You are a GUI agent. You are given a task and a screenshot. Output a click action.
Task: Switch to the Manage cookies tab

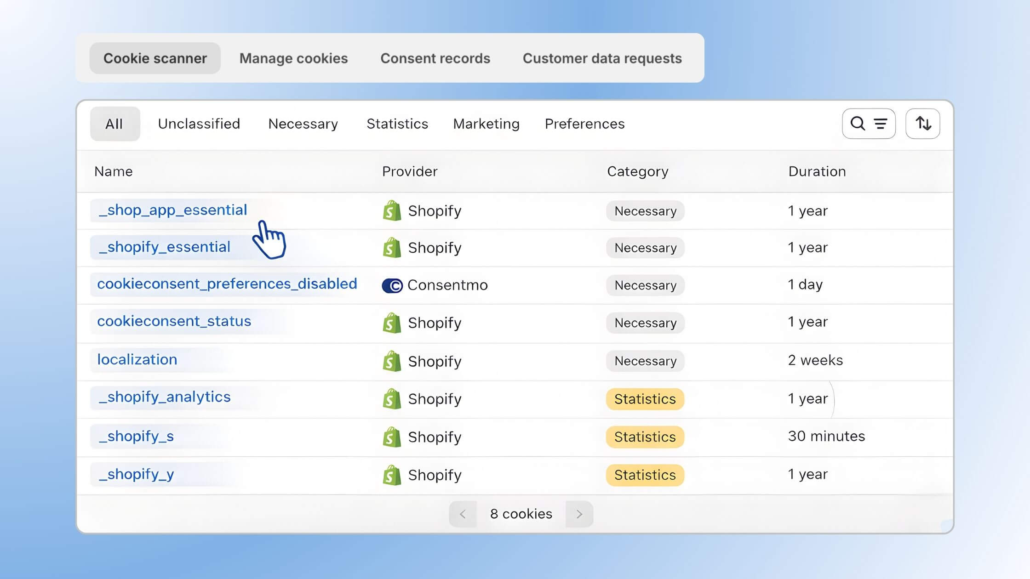[x=293, y=58]
